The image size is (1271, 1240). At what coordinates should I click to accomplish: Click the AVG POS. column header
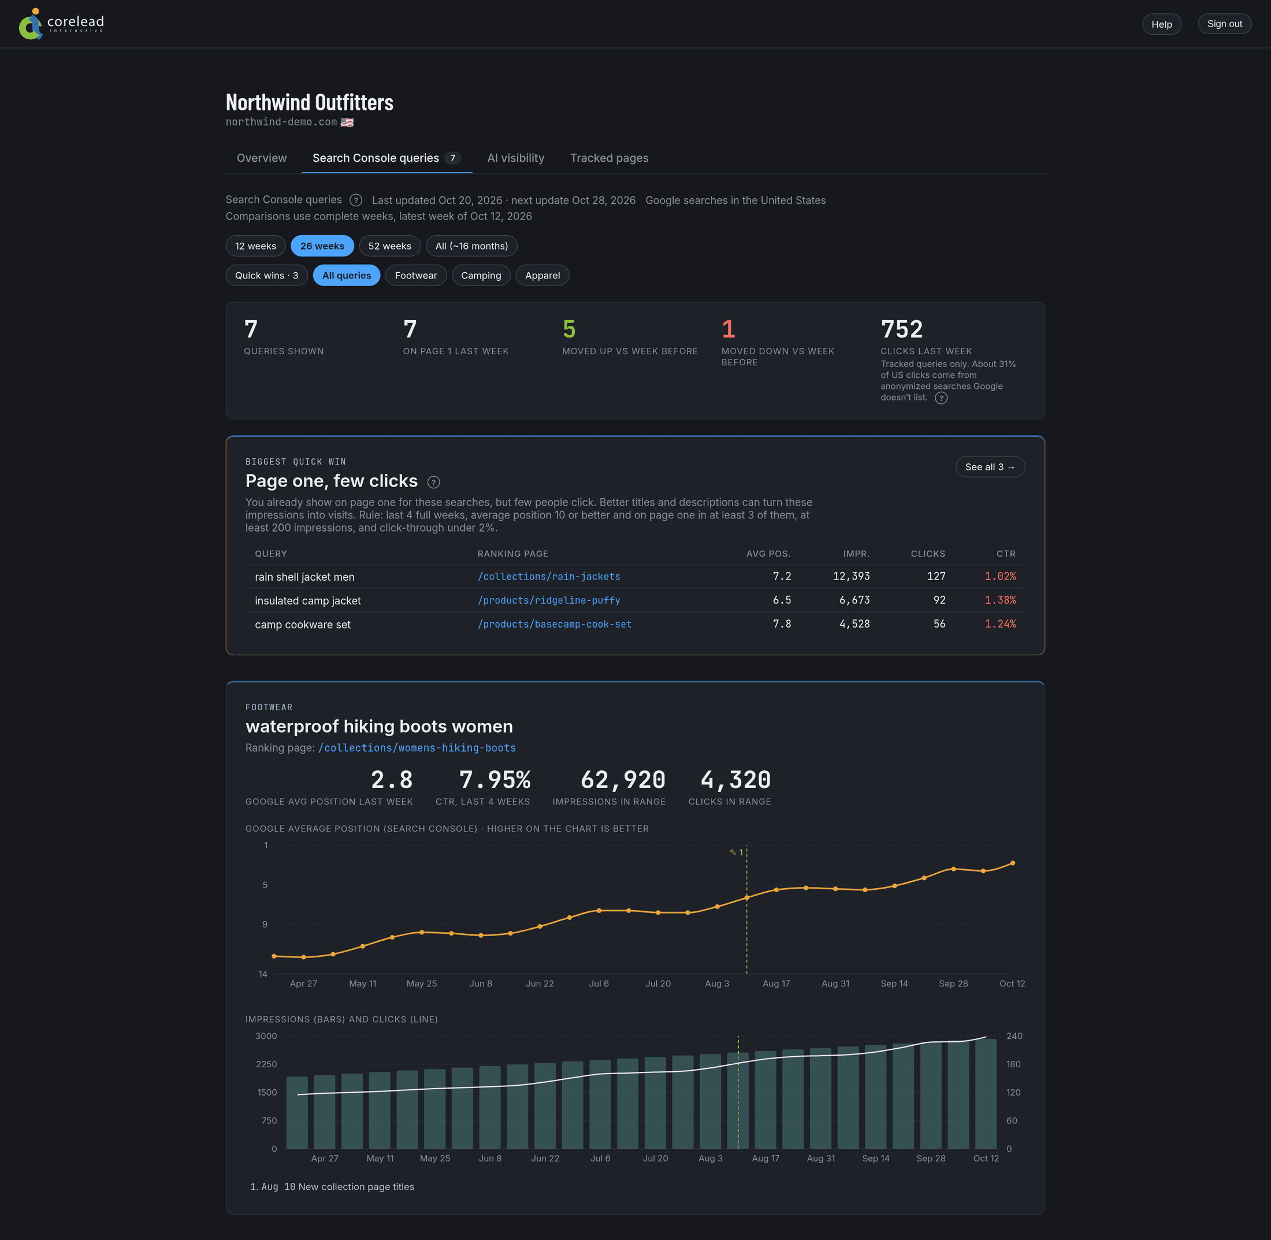tap(768, 554)
